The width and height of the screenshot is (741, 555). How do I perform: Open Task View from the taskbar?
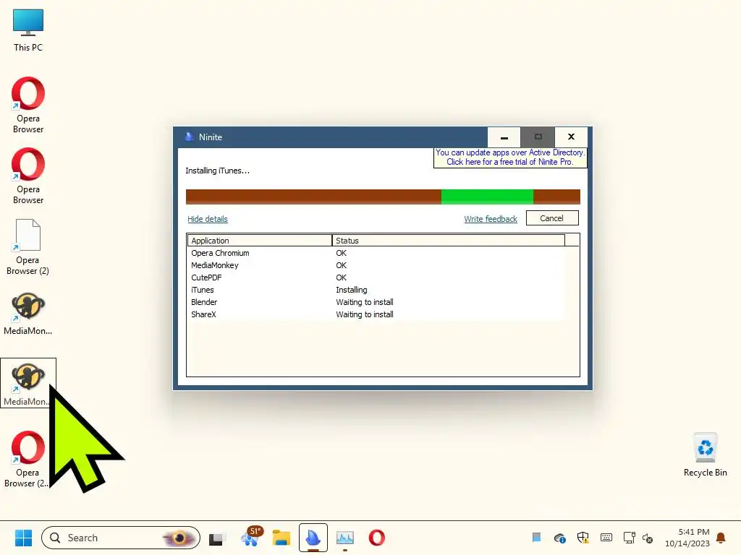coord(217,538)
